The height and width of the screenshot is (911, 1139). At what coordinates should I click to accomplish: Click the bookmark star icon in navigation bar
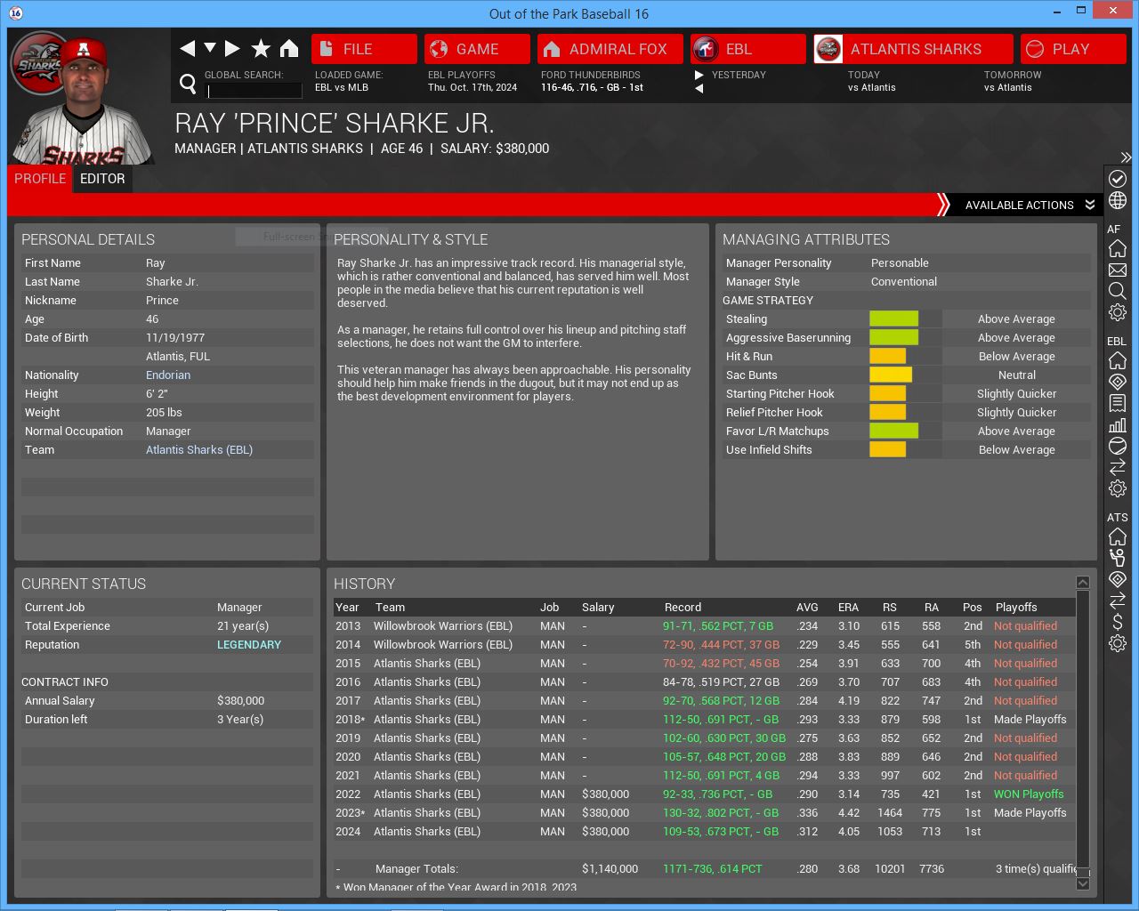261,49
